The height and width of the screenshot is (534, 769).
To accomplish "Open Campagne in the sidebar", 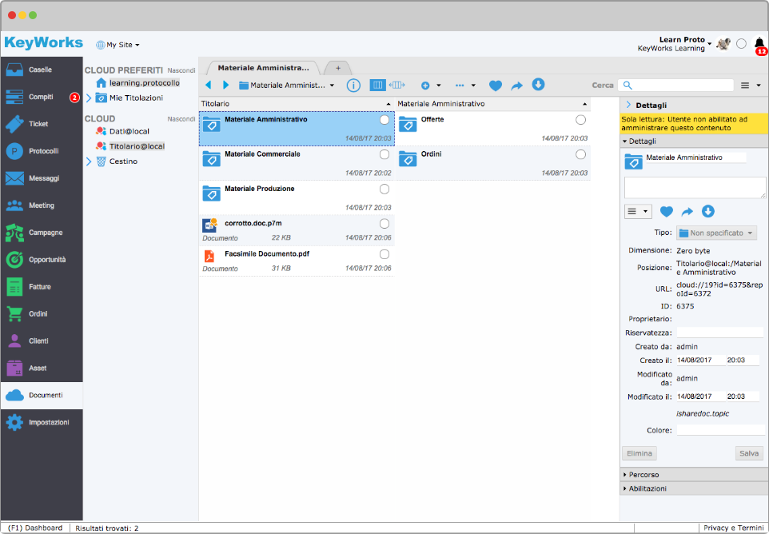I will click(42, 233).
